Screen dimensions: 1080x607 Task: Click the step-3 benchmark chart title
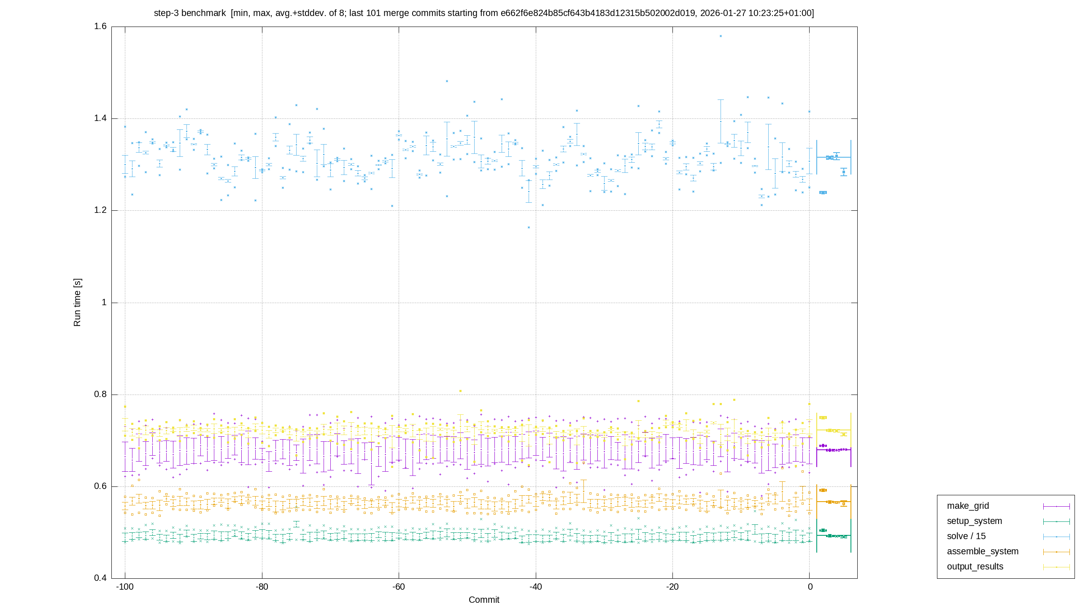(x=484, y=13)
